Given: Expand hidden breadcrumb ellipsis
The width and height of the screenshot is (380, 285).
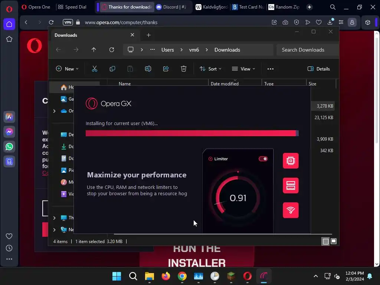Looking at the screenshot, I should point(153,49).
